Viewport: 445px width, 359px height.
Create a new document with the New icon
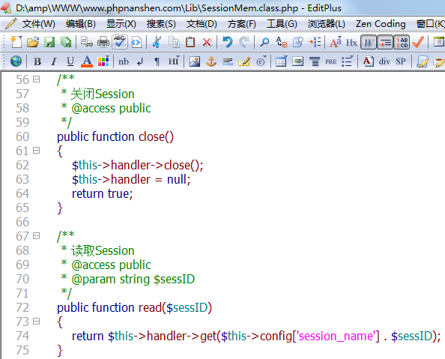[x=16, y=42]
